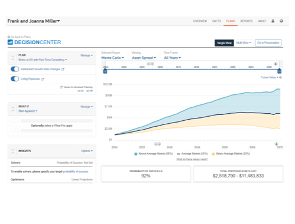Click the right timeline slider handle
The image size is (295, 224).
click(x=279, y=71)
